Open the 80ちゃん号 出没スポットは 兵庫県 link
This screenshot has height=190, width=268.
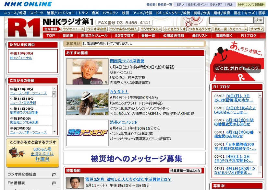(x=42, y=154)
